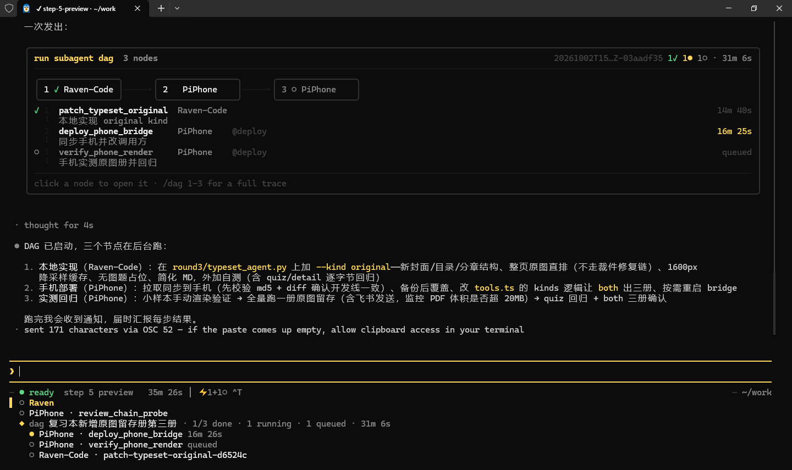Screen dimensions: 792x470
Task: Open the new-tab profile dropdown chevron
Action: tap(177, 8)
